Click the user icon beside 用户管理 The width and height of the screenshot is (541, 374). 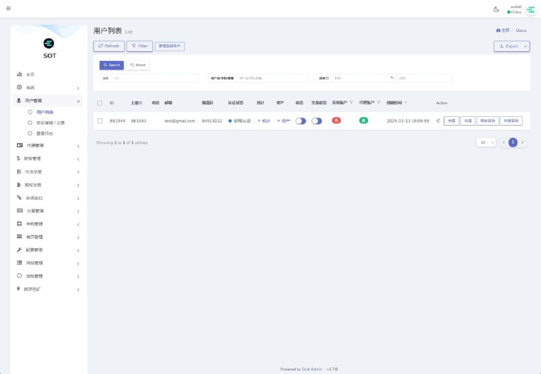pos(19,101)
